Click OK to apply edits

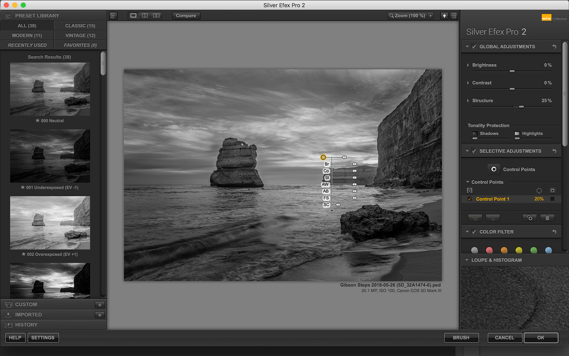541,338
